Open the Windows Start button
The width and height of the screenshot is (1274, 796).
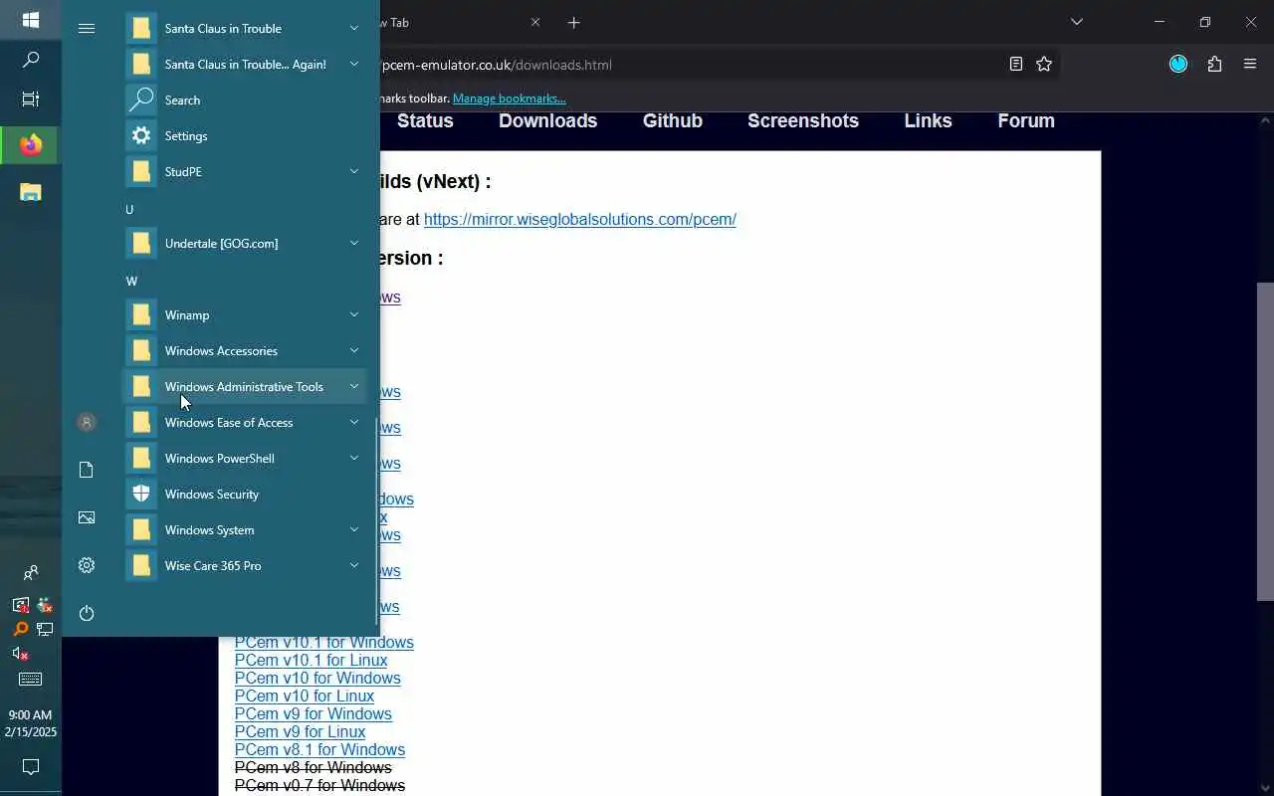(31, 20)
